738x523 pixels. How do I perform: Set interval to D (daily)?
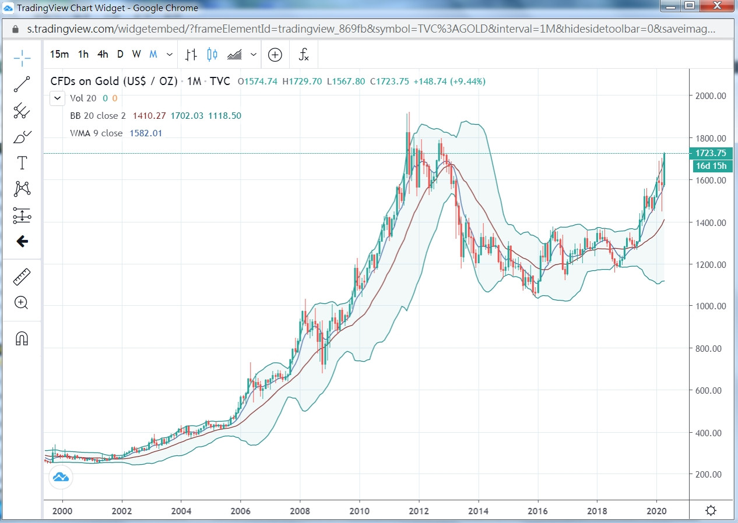pyautogui.click(x=120, y=55)
